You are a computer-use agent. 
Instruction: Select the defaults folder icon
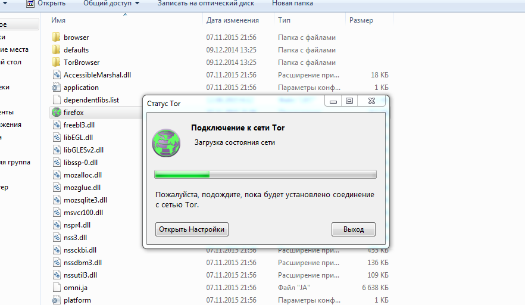coord(57,50)
